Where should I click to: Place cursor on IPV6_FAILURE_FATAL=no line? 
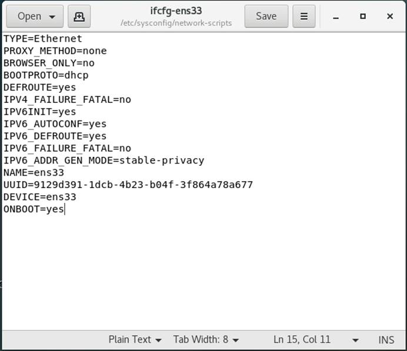coord(67,148)
